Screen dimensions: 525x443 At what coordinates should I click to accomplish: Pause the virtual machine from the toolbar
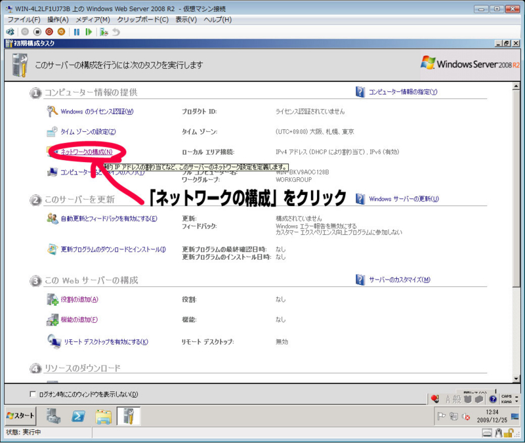click(x=77, y=31)
